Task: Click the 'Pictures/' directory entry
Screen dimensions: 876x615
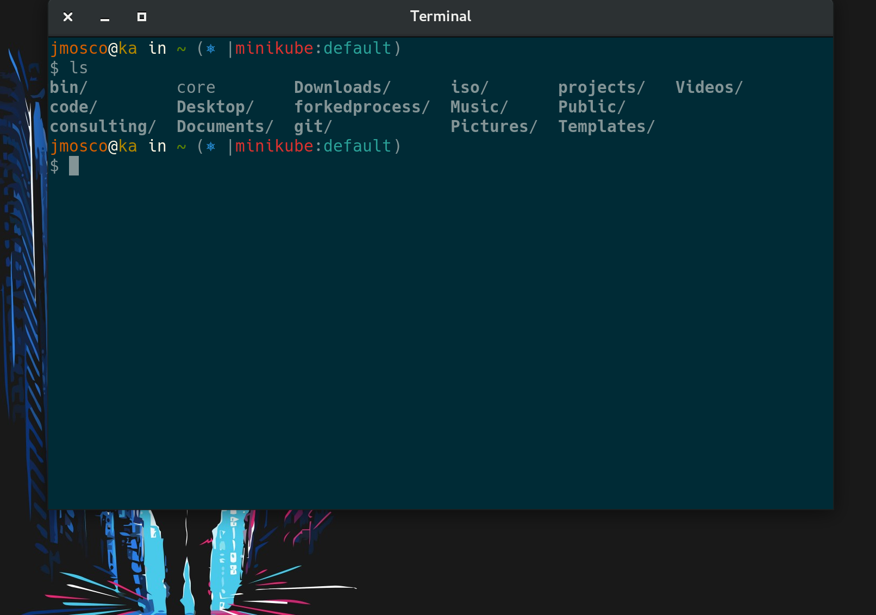Action: [494, 126]
